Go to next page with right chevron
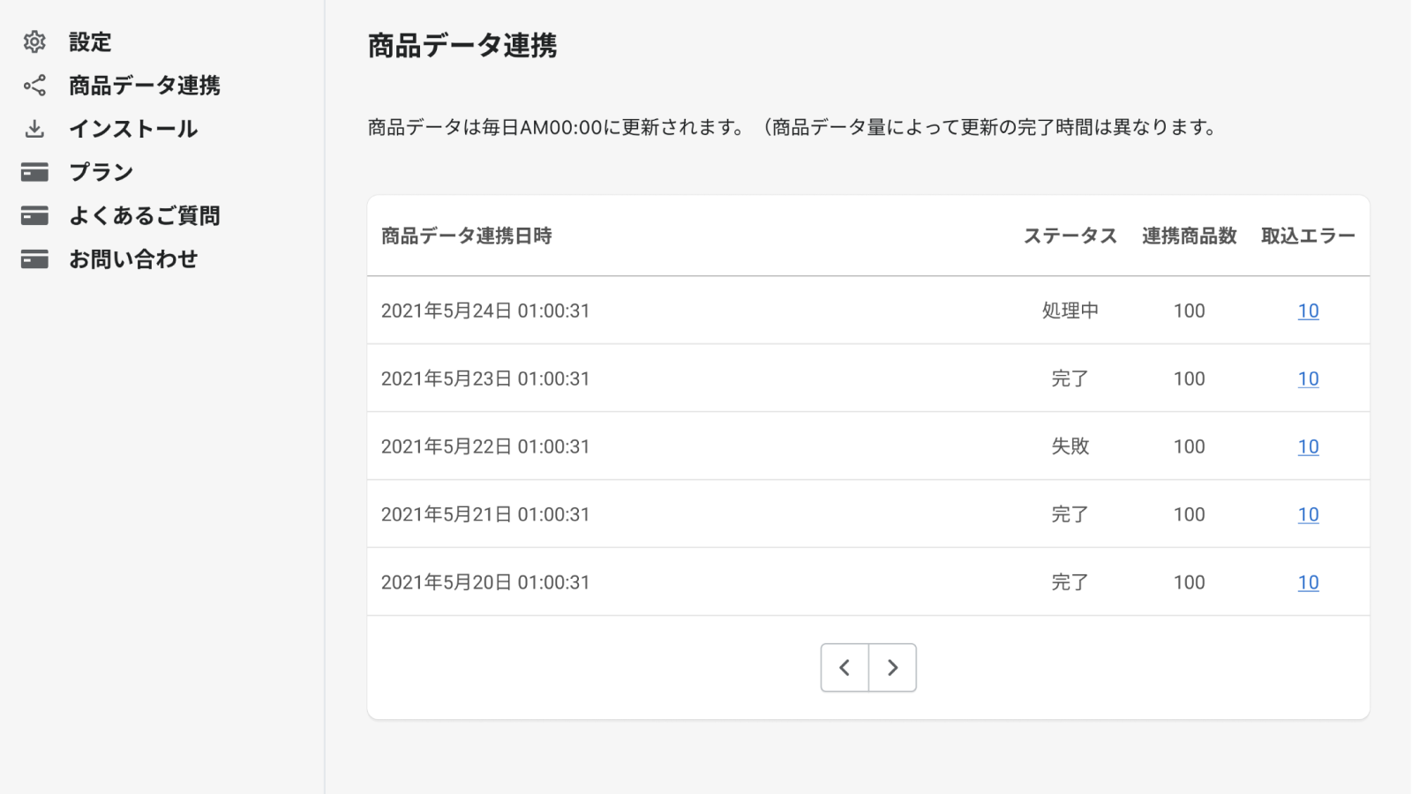The width and height of the screenshot is (1412, 794). [x=892, y=668]
